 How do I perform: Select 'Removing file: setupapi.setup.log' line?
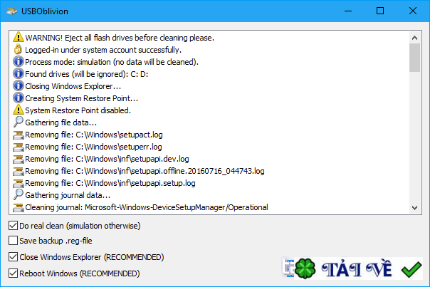click(x=110, y=183)
